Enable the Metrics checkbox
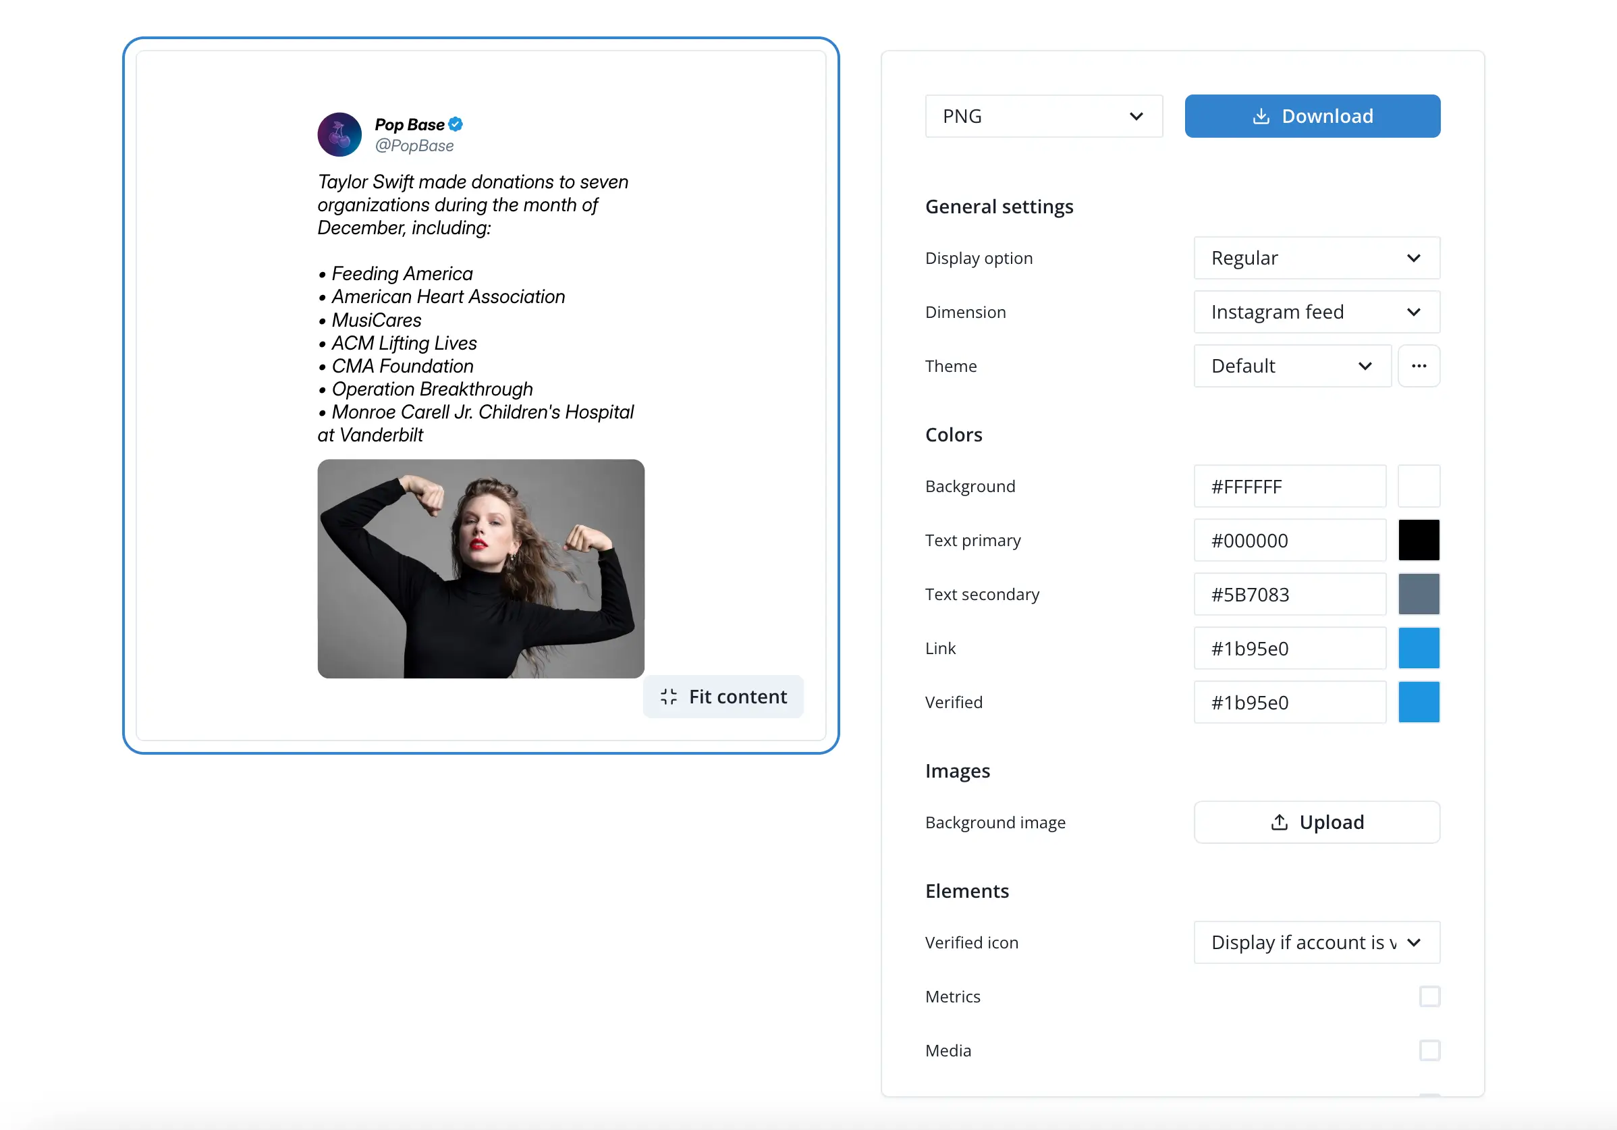1617x1130 pixels. point(1429,996)
